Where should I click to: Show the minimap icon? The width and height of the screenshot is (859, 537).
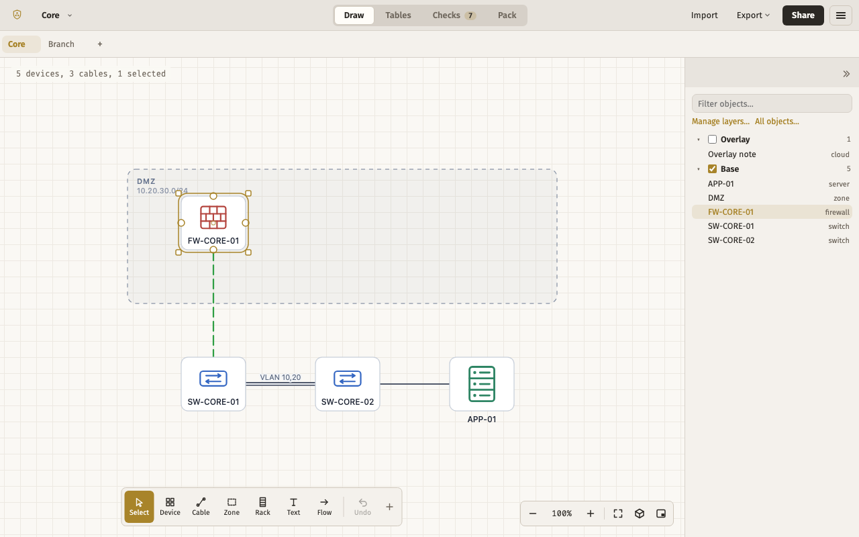(661, 514)
